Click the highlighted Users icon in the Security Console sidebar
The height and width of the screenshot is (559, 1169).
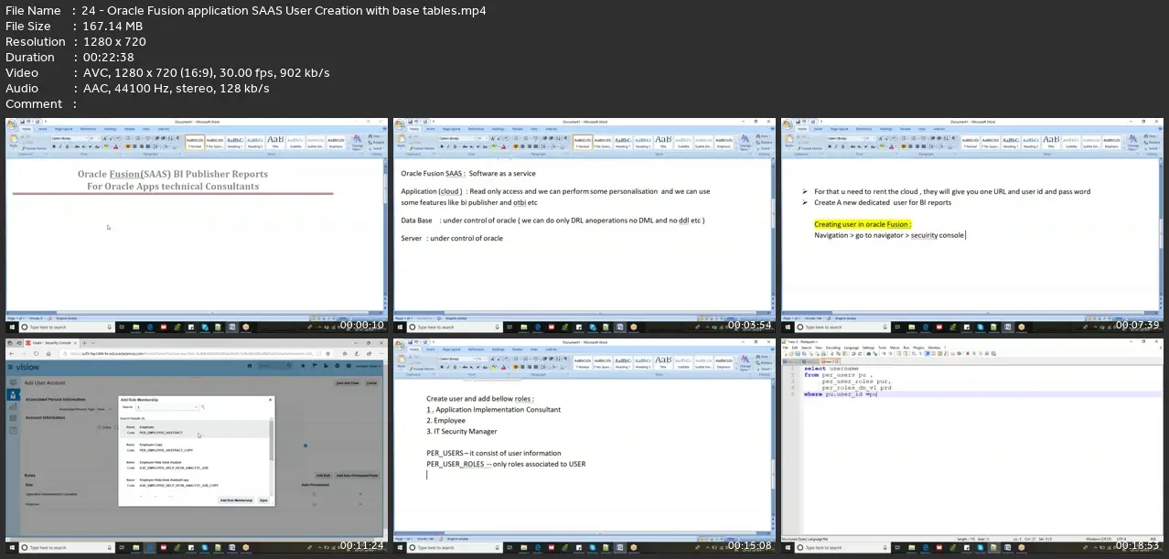point(13,394)
